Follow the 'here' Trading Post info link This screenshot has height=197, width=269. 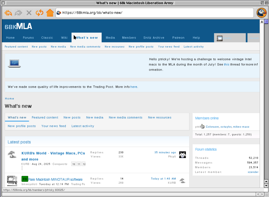pos(134,87)
